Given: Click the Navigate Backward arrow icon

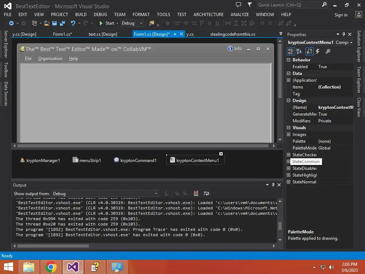Looking at the screenshot, I should tap(11, 23).
